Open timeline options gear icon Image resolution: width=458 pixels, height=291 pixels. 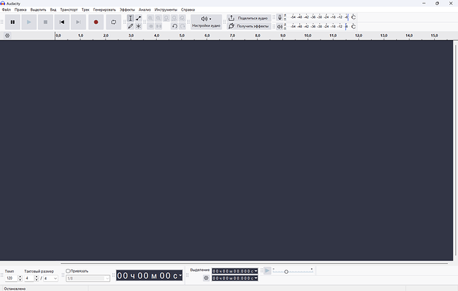7,36
